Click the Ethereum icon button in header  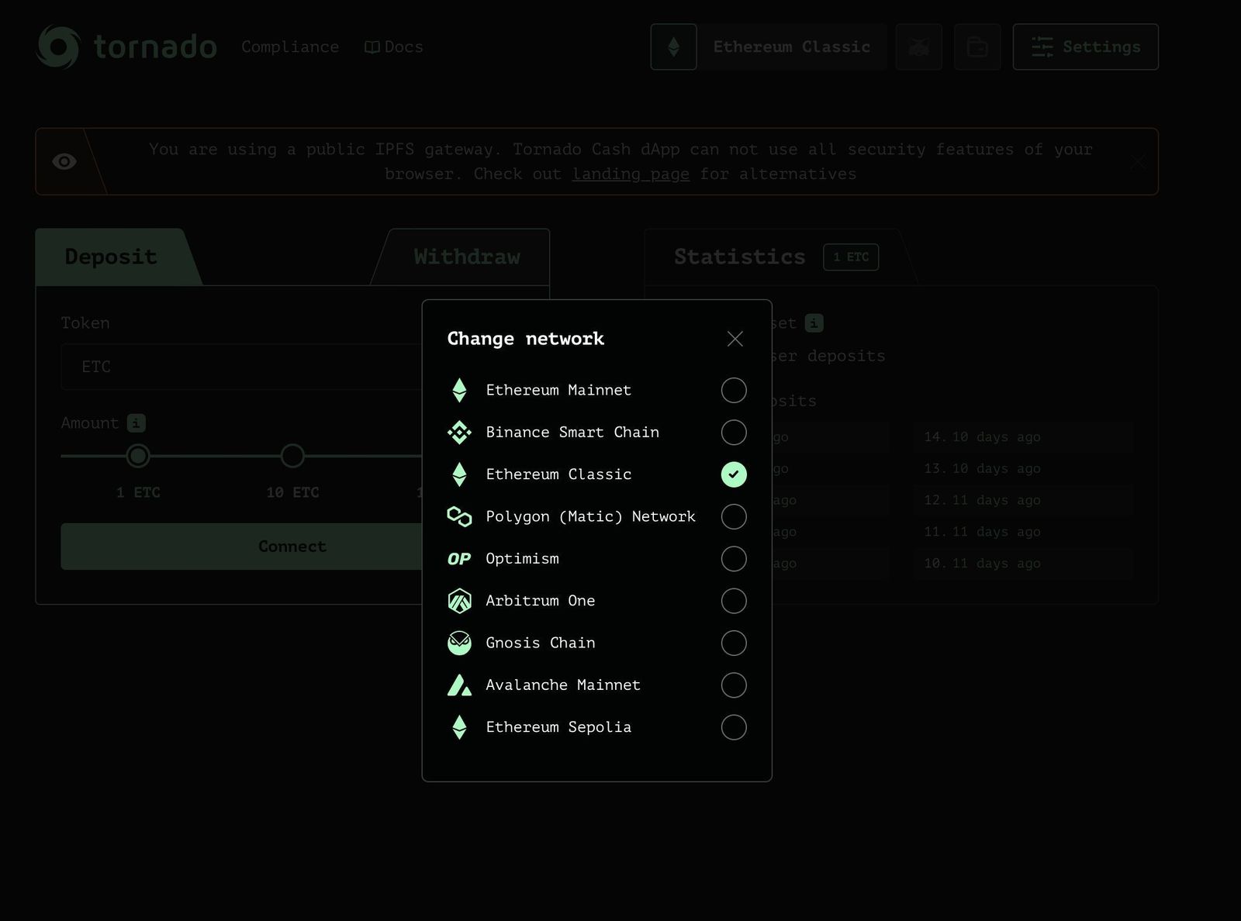673,47
